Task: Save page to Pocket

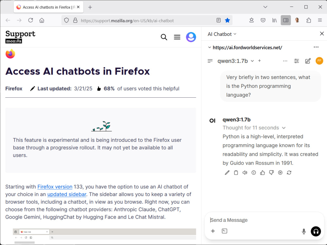Action: pyautogui.click(x=263, y=20)
